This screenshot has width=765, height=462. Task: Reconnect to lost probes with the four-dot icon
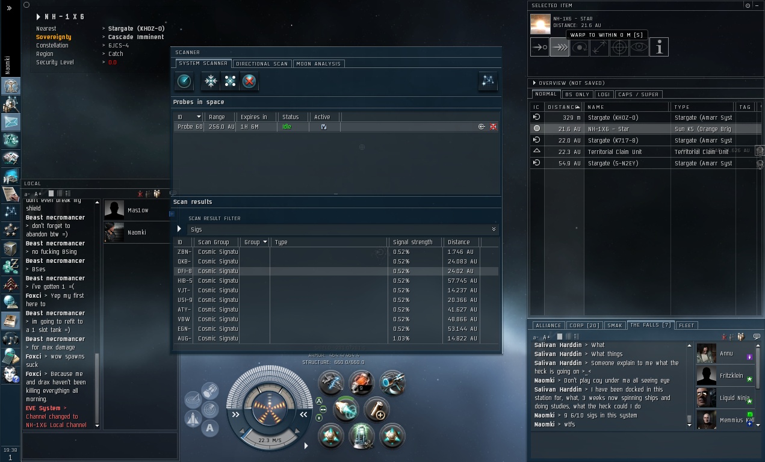(x=230, y=81)
